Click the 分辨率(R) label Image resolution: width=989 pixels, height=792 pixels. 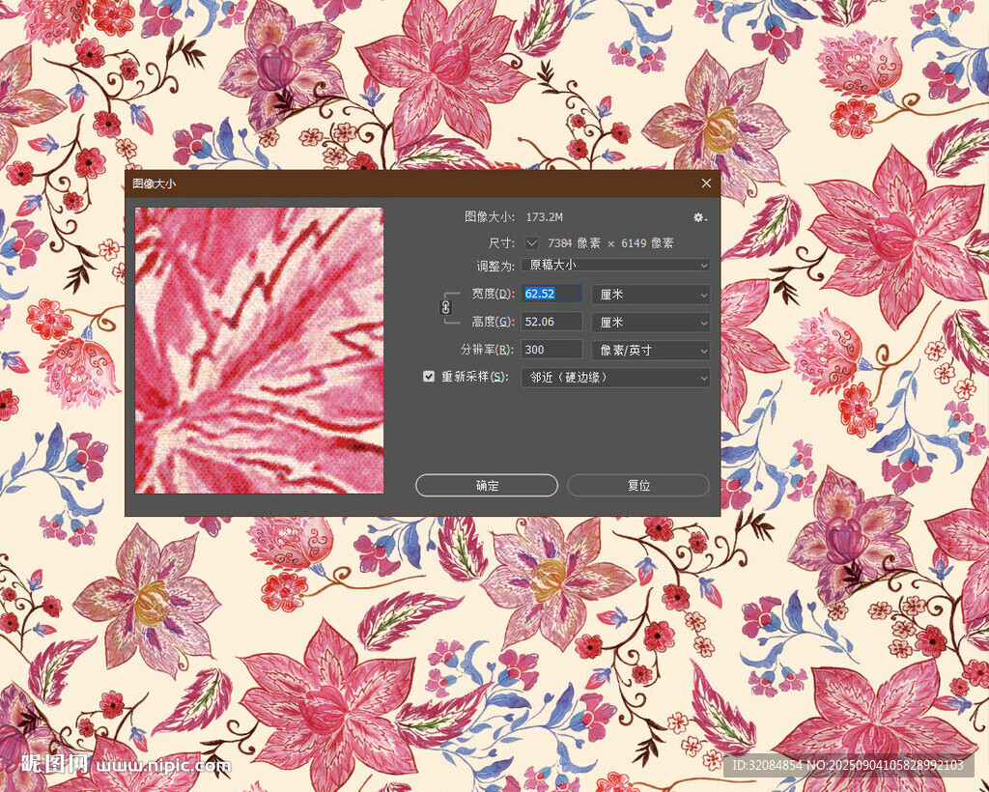(487, 350)
